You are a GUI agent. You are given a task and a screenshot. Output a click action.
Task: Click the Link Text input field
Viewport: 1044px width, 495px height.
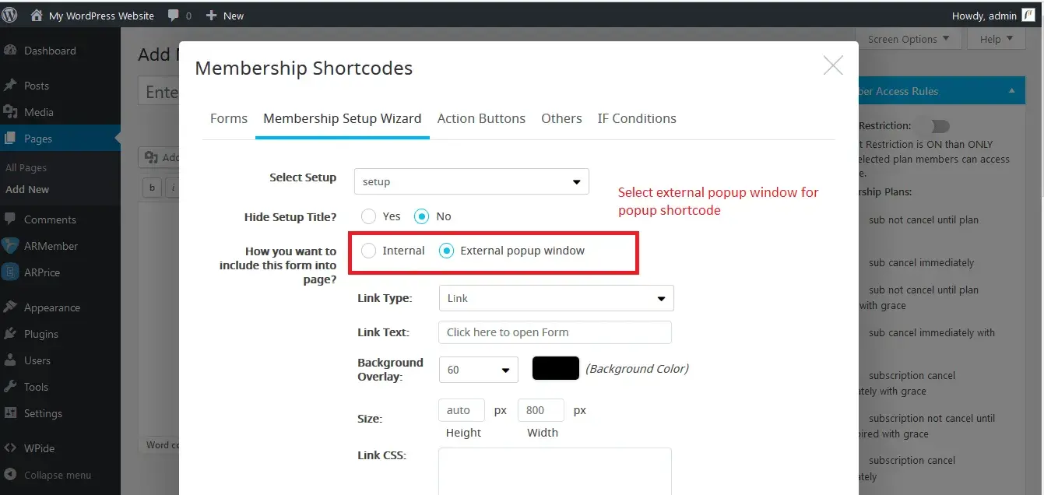(x=554, y=332)
